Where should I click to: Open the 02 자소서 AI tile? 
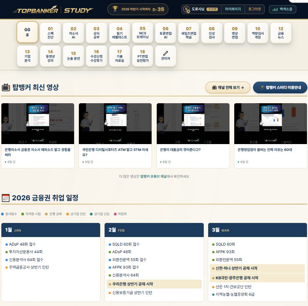[x=73, y=33]
